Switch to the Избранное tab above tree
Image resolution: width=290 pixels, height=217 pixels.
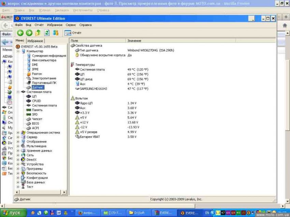(35, 41)
